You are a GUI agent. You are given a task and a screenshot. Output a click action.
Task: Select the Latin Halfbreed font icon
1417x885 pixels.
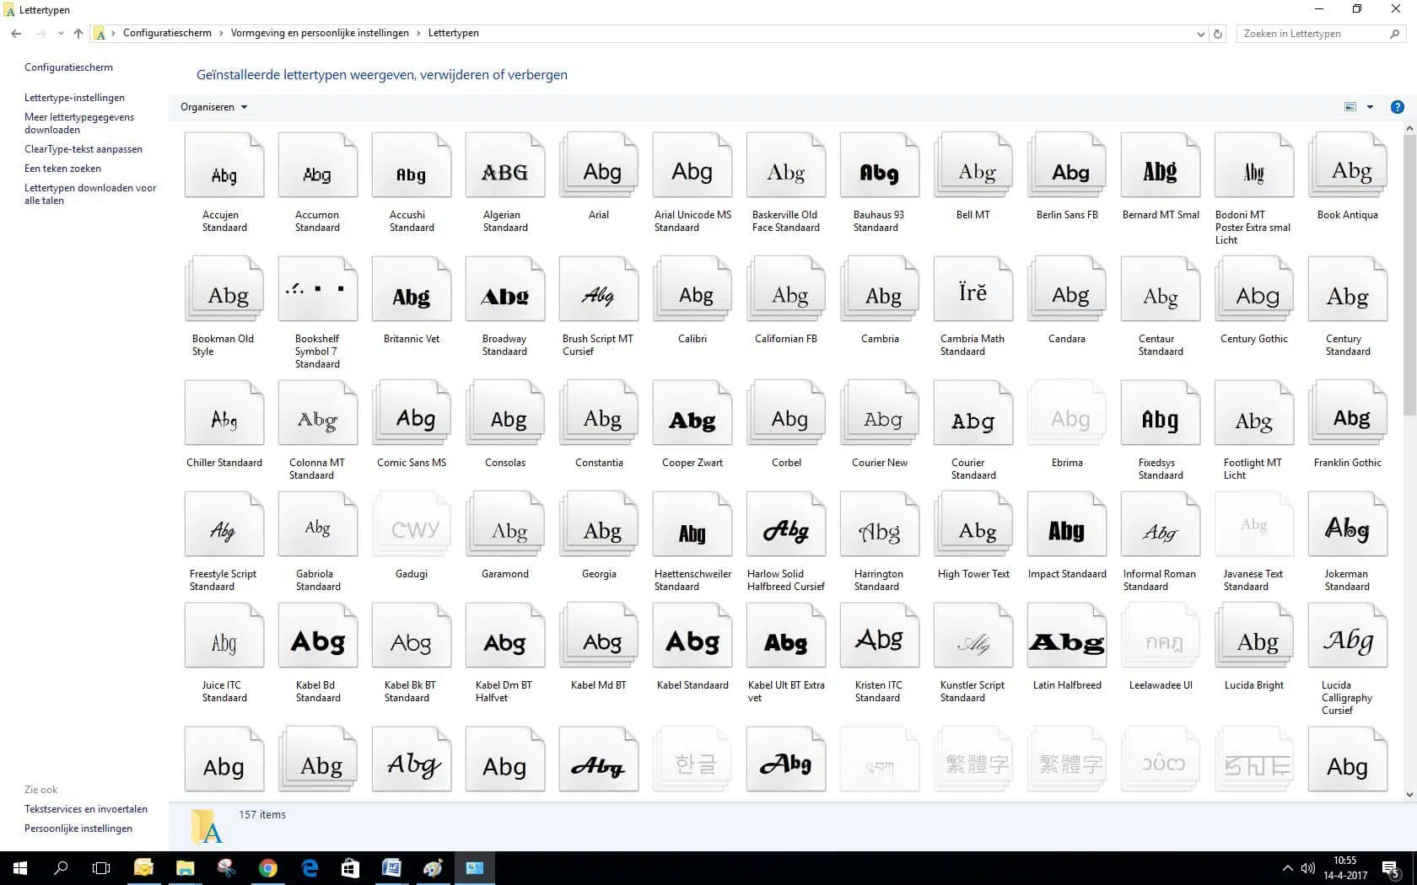click(1067, 636)
